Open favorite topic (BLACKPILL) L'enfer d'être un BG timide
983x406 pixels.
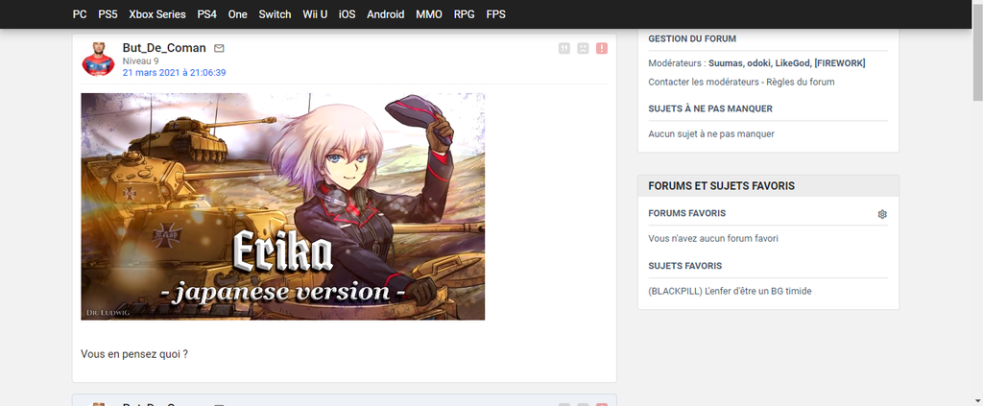pyautogui.click(x=730, y=292)
